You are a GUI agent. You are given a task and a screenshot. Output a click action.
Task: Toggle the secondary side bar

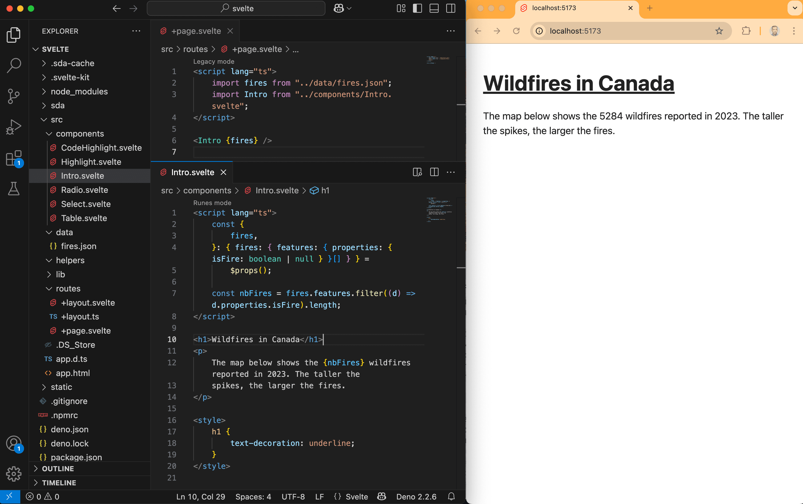tap(451, 8)
